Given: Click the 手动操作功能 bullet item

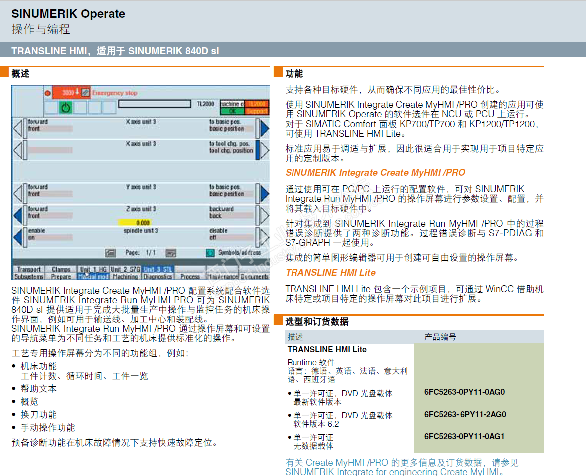Looking at the screenshot, I should pos(48,428).
